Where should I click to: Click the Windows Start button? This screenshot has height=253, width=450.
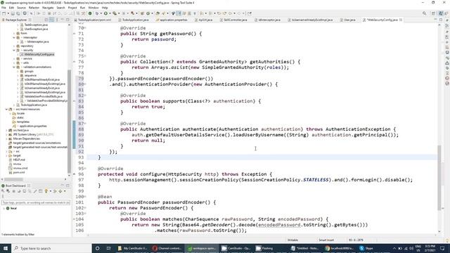pyautogui.click(x=6, y=248)
